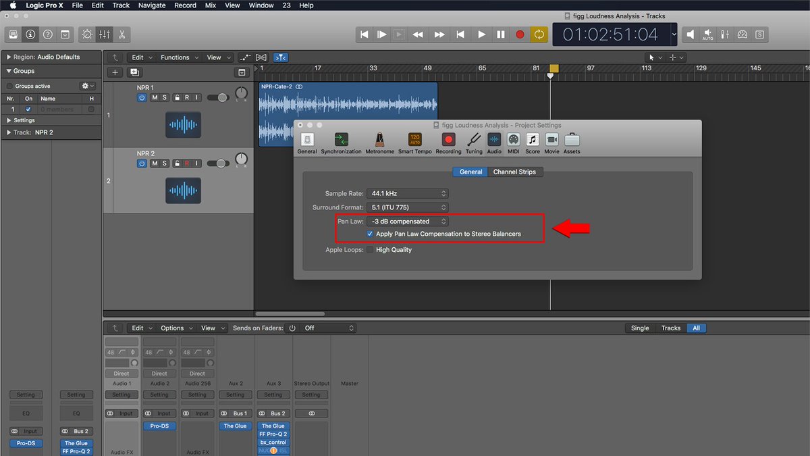Click the Direct button on Audio 2 strip

tap(159, 374)
